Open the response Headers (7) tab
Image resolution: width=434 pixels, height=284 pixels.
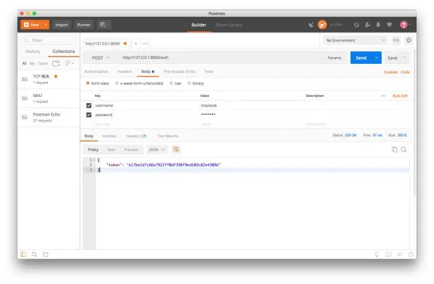(136, 136)
